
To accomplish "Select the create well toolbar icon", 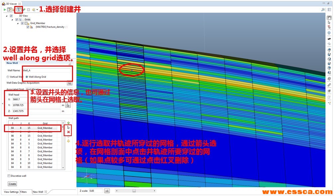I will 19,10.
